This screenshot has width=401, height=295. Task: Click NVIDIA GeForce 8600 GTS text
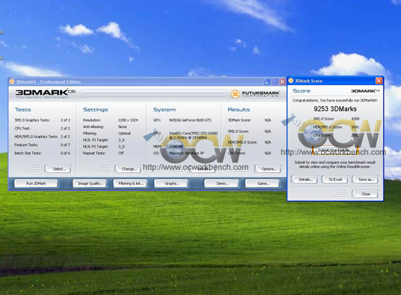190,120
